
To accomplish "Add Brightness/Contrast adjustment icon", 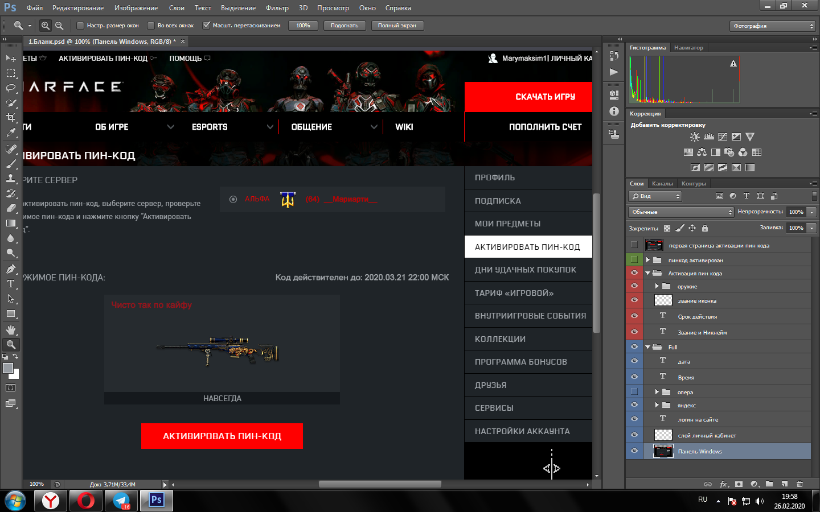I will click(695, 137).
